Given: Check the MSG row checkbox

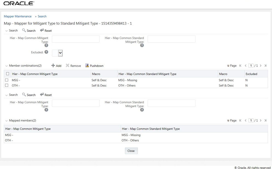Looking at the screenshot, I should tap(7, 80).
